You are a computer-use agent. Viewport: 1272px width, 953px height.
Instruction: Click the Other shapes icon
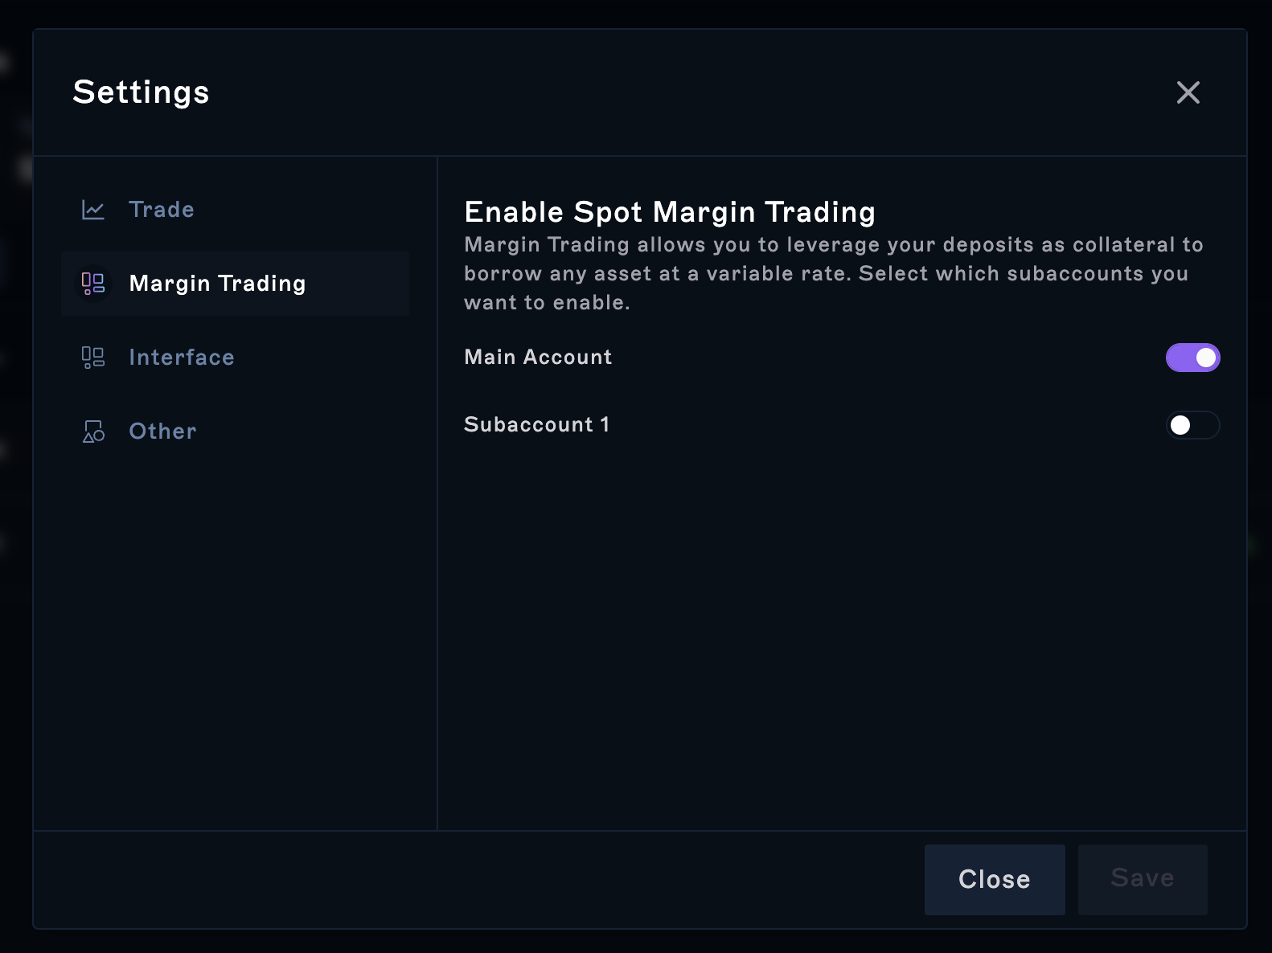pyautogui.click(x=93, y=432)
